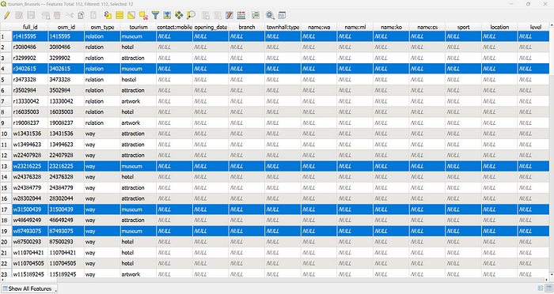Click the hostel tourism cell

click(x=138, y=79)
